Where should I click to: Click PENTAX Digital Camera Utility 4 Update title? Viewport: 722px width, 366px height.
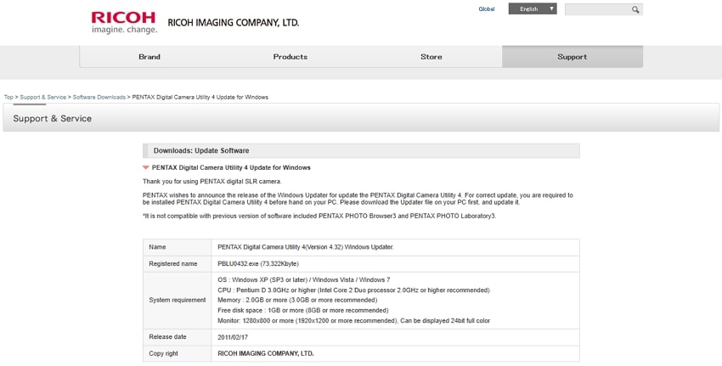pyautogui.click(x=231, y=167)
